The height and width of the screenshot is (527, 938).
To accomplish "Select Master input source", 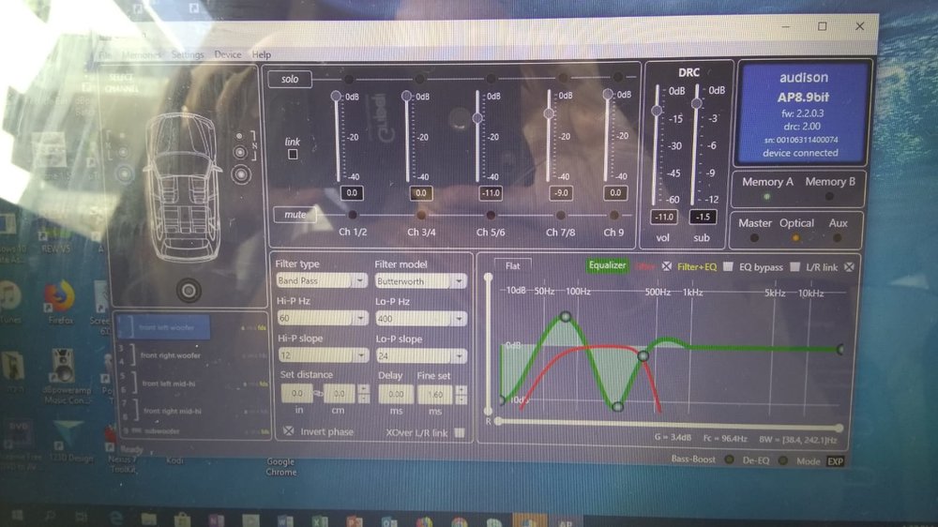I will point(754,237).
